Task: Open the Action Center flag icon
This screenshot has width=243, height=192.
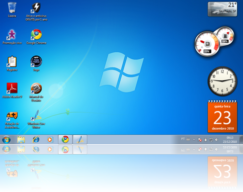Action: tap(199, 140)
